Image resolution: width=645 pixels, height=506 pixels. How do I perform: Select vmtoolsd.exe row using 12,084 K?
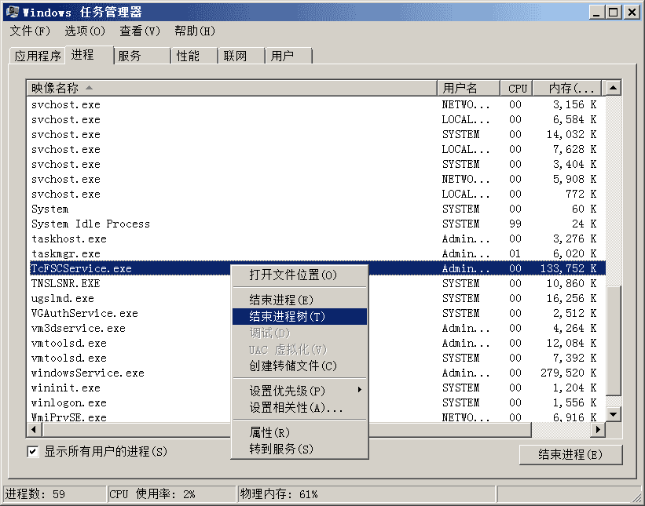tap(317, 343)
